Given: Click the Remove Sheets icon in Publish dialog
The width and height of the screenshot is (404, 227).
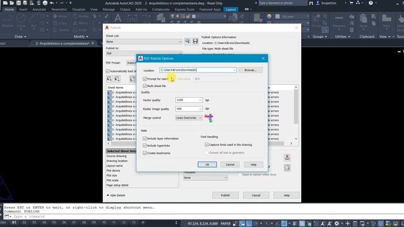Looking at the screenshot, I should (117, 79).
